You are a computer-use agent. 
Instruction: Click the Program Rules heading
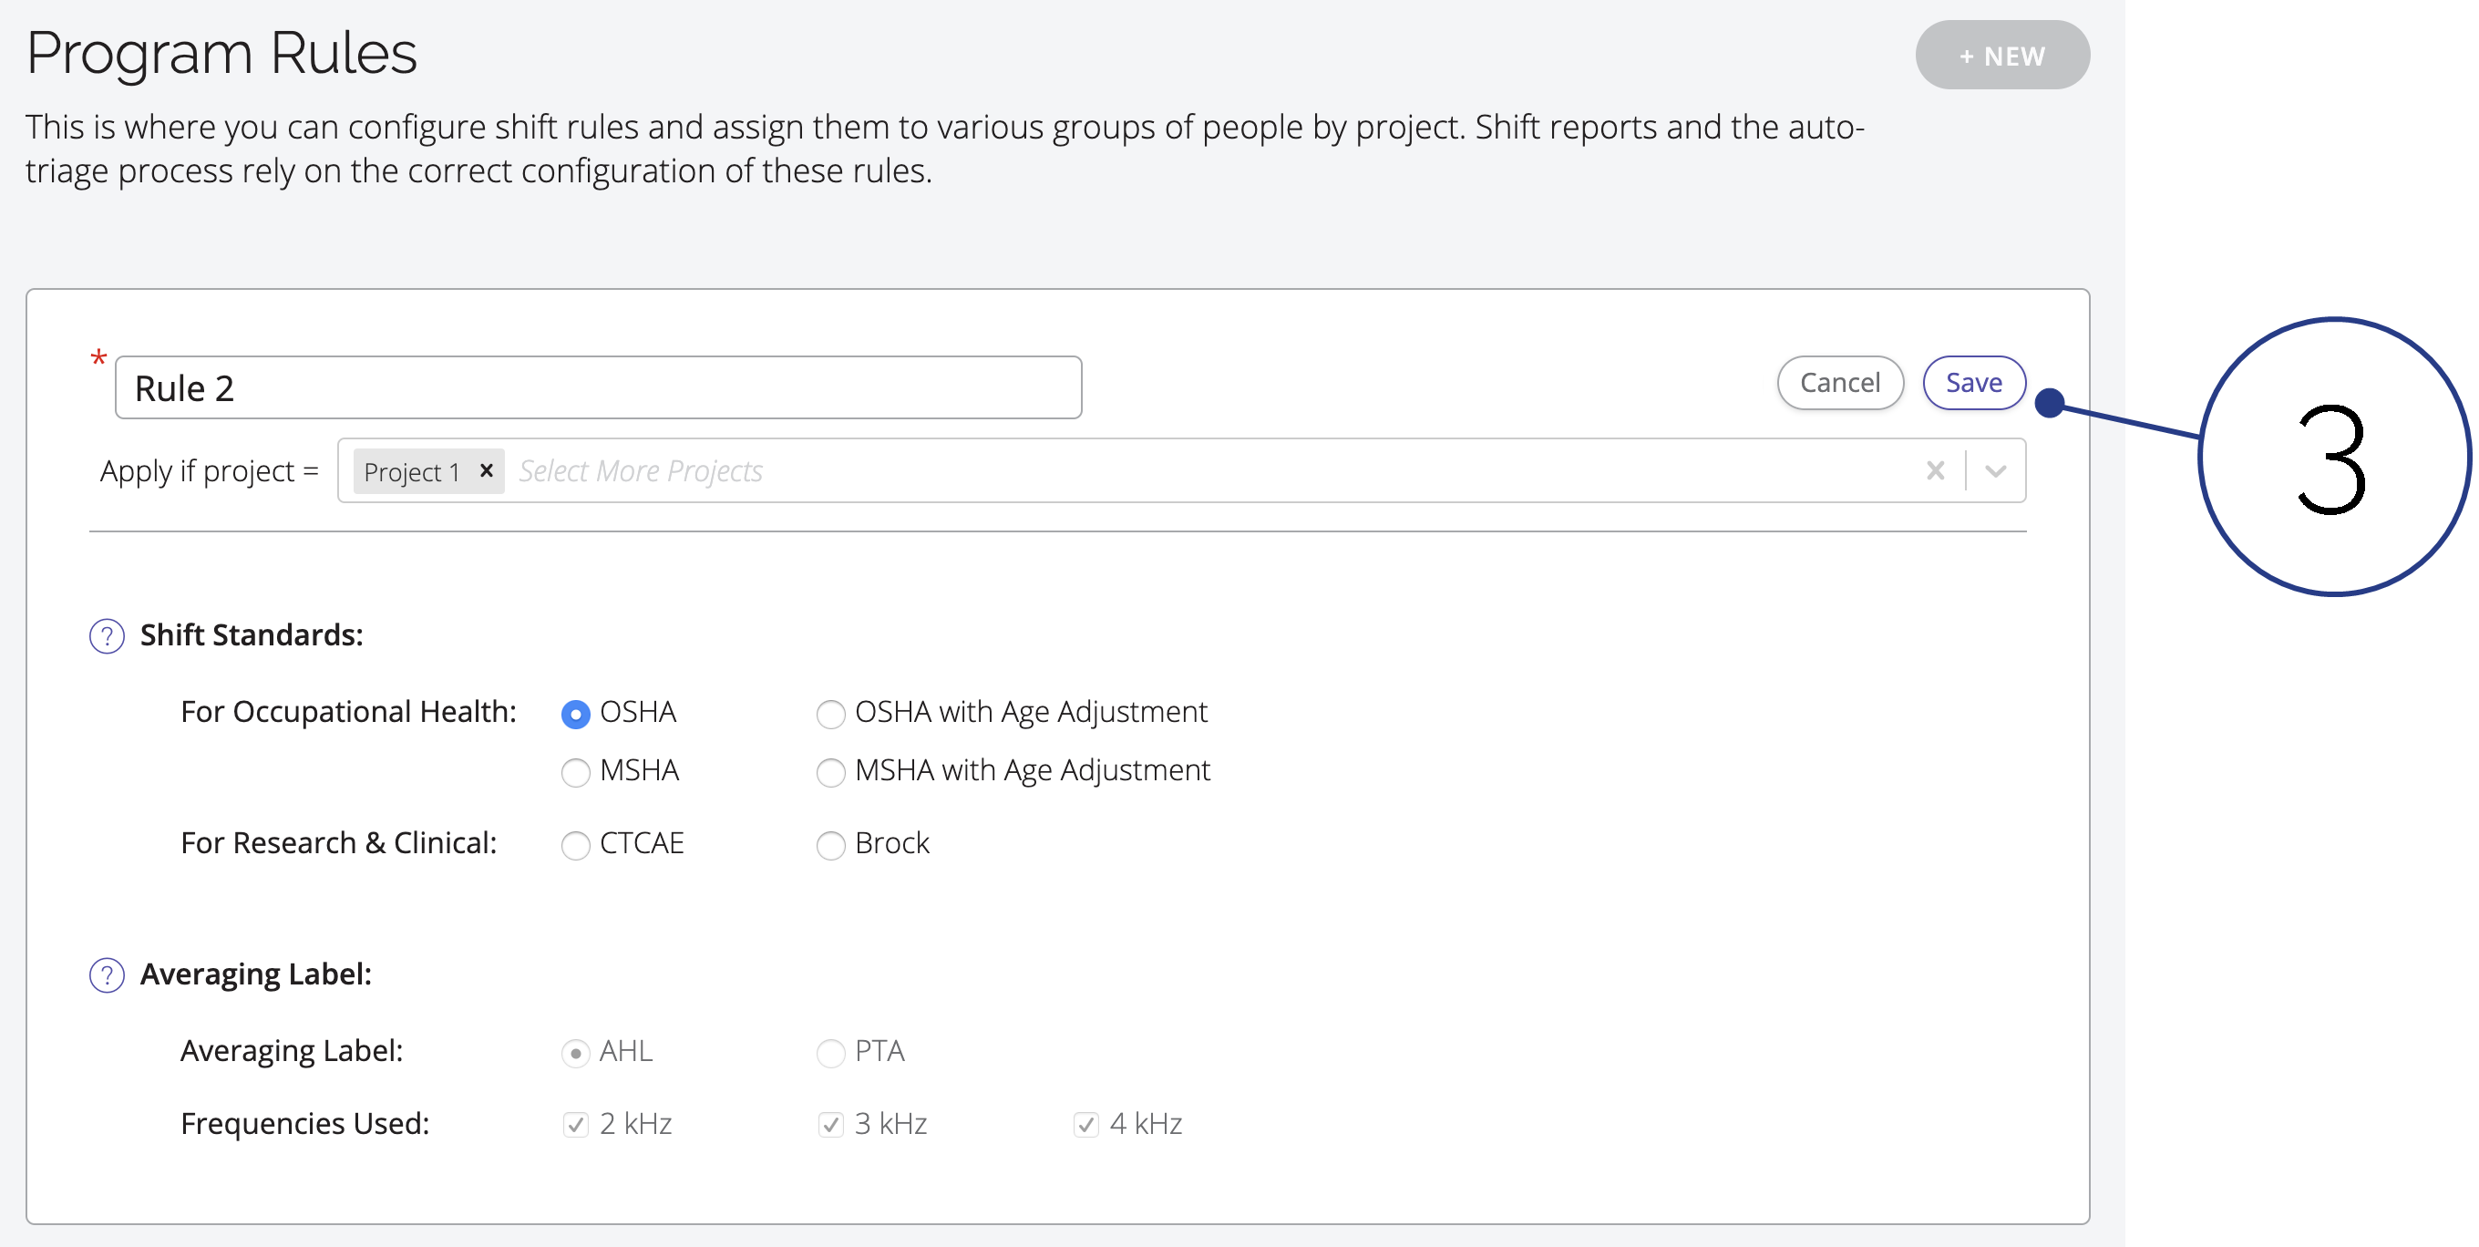pos(221,53)
